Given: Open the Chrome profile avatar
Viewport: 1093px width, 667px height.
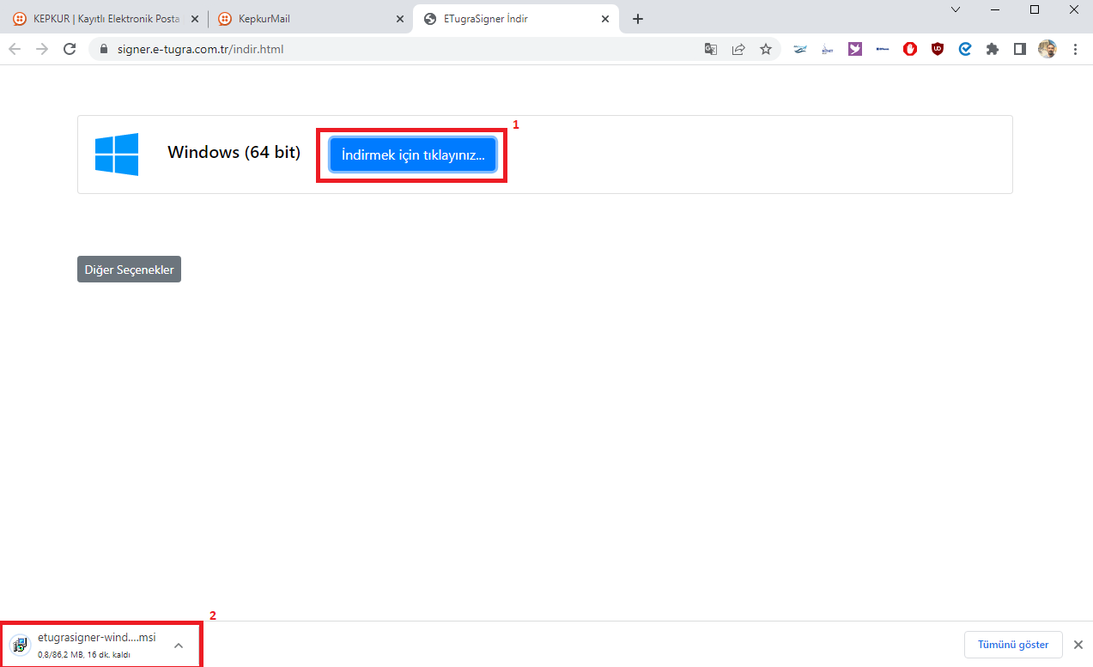Looking at the screenshot, I should [1047, 49].
